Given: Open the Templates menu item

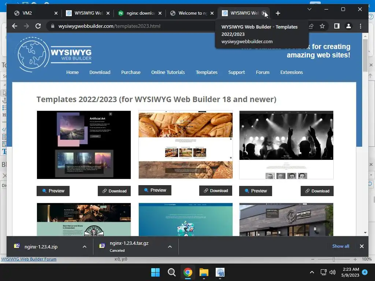Looking at the screenshot, I should [x=207, y=72].
